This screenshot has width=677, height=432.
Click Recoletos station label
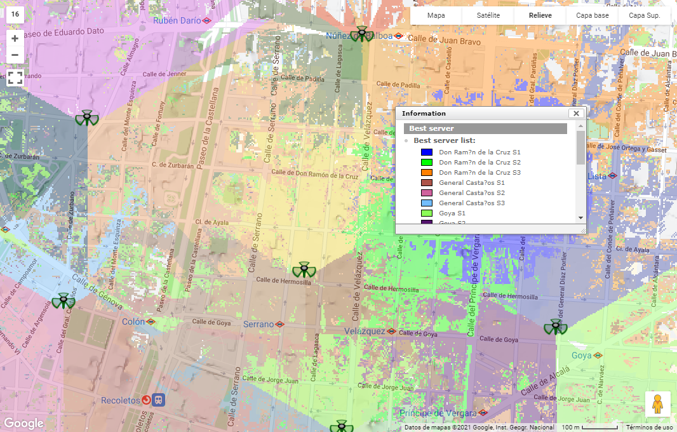point(121,400)
